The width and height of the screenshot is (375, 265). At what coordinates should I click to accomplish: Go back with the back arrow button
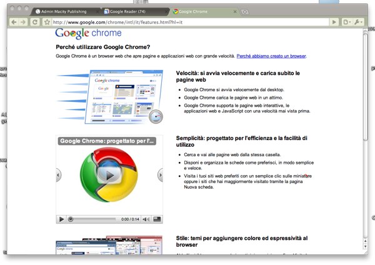pyautogui.click(x=14, y=22)
